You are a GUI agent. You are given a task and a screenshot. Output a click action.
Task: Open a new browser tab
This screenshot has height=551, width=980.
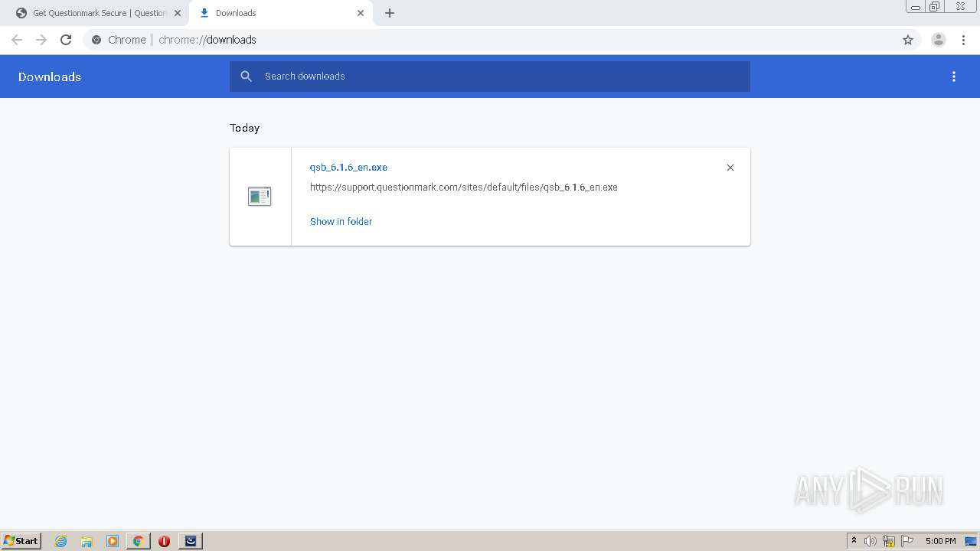(390, 13)
